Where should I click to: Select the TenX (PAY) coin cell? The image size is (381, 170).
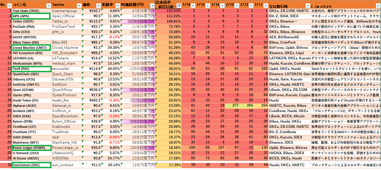31,69
